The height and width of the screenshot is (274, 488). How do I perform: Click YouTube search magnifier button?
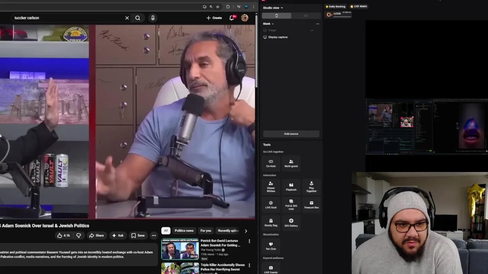coord(138,18)
